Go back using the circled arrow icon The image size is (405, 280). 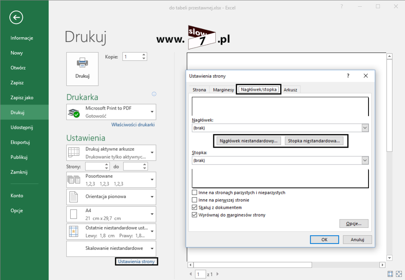16,18
